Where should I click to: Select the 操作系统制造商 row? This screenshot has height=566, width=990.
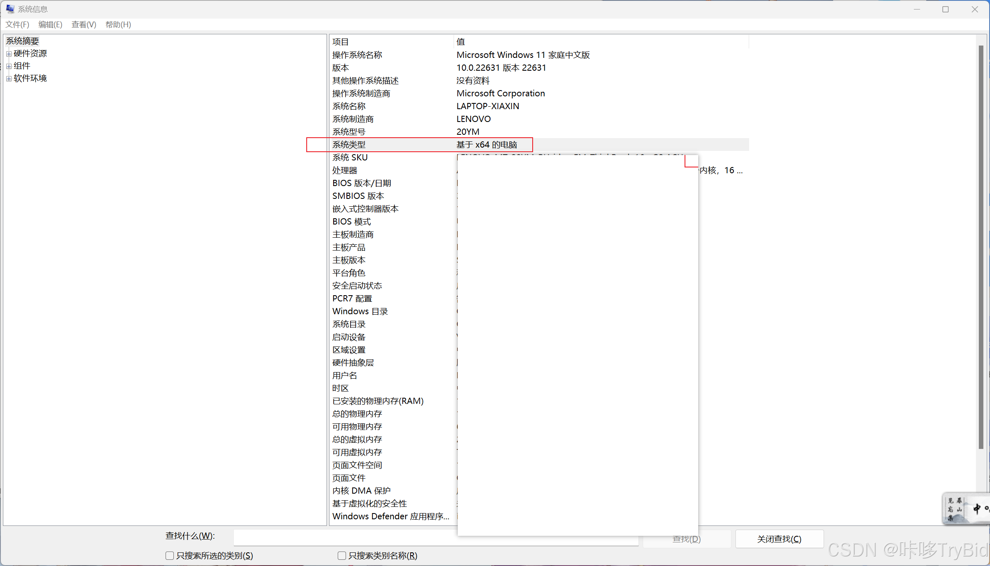[539, 93]
